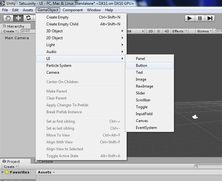Expand the 3D Object submenu

81,31
